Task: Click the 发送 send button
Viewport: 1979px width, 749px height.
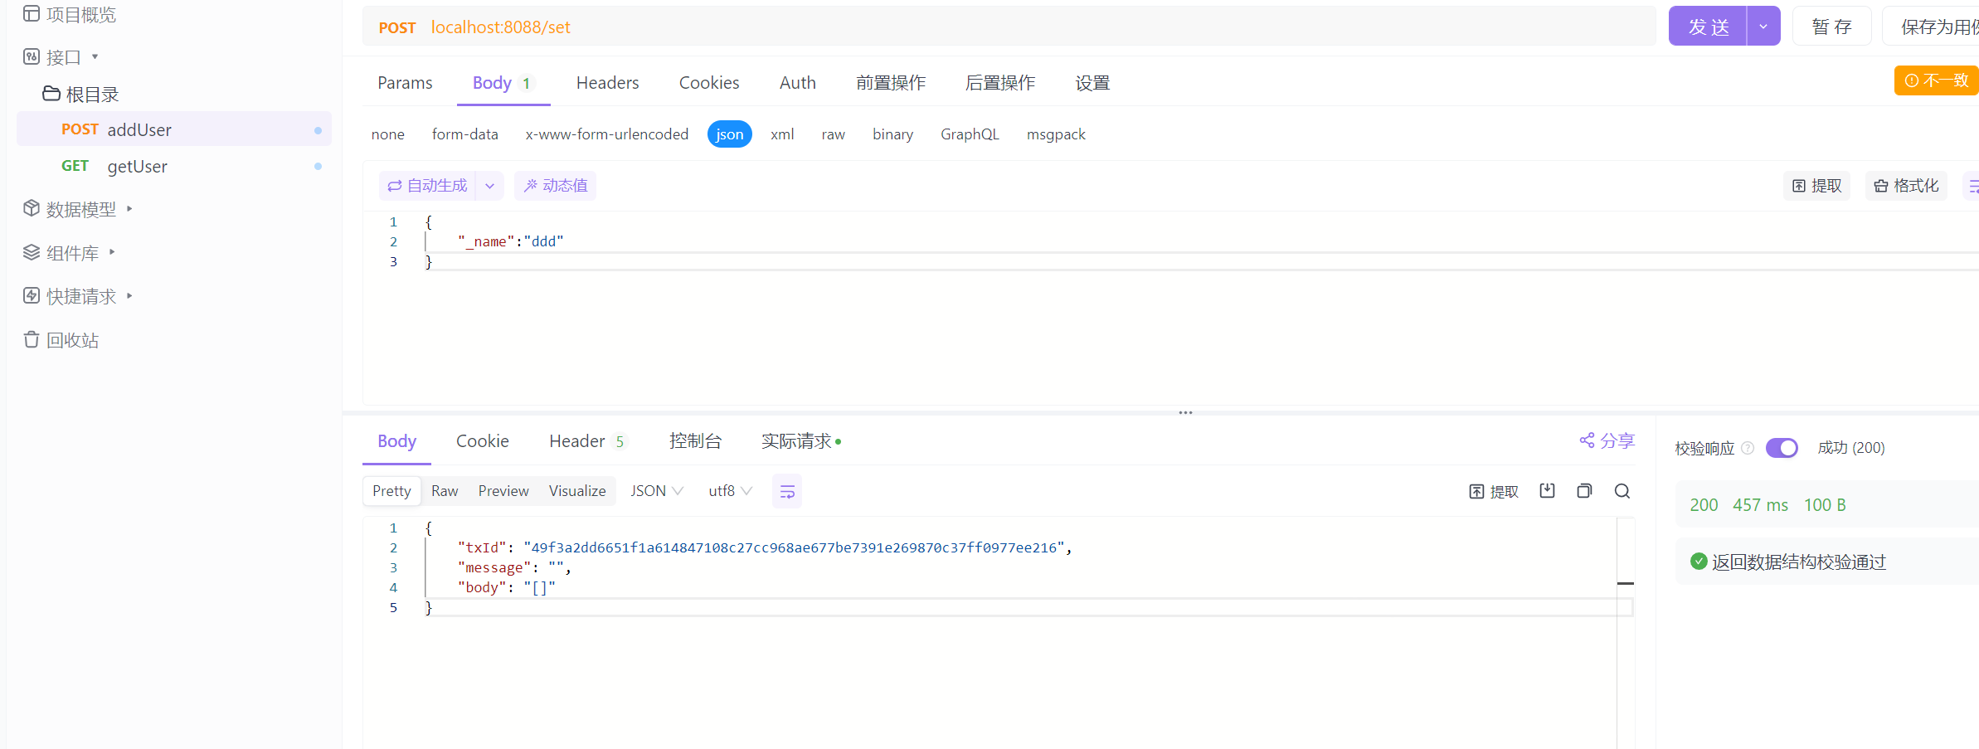Action: [1708, 27]
